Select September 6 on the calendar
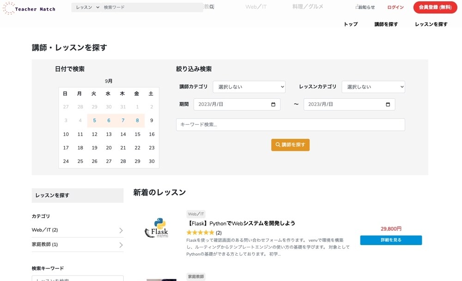This screenshot has height=281, width=462. coord(109,120)
